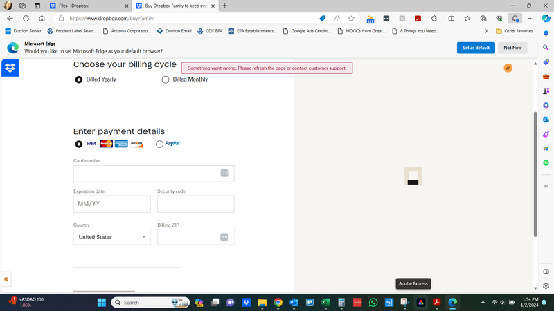The image size is (554, 311).
Task: Click the card number autofill icon
Action: (224, 173)
